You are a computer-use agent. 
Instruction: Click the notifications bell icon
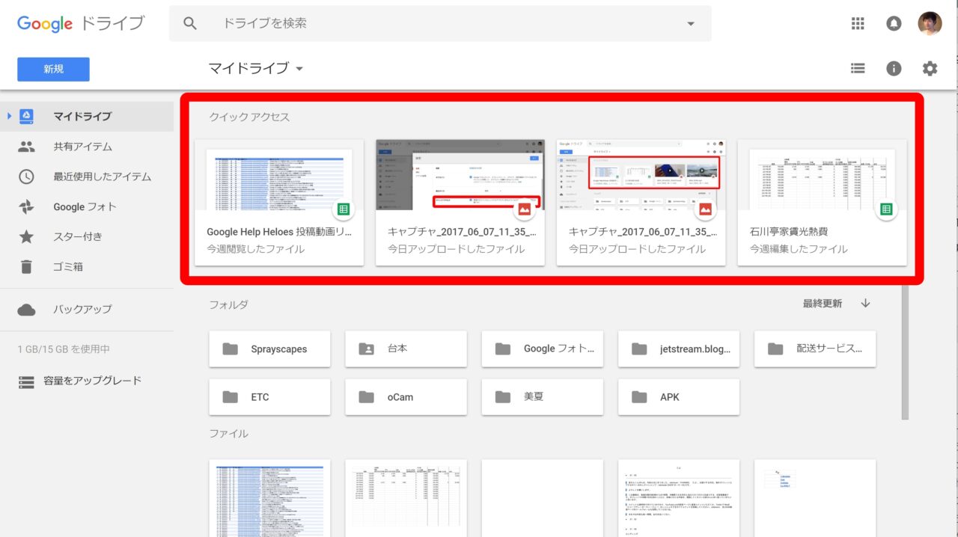tap(894, 23)
